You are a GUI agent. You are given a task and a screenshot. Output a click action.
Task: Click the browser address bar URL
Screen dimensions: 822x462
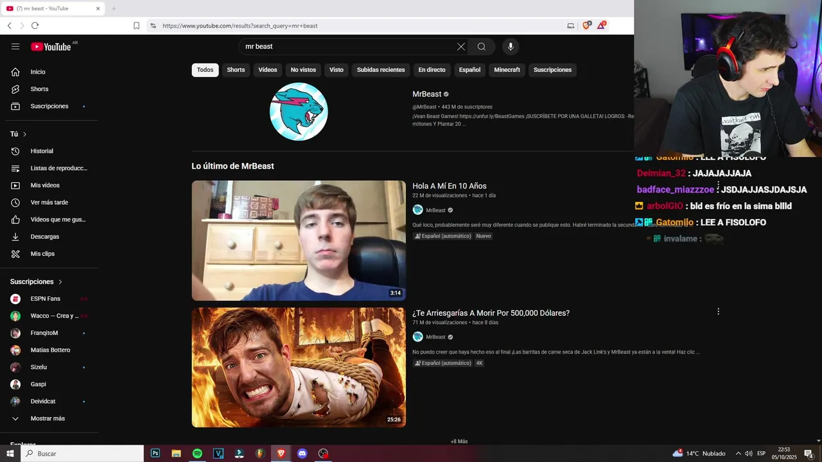click(240, 26)
